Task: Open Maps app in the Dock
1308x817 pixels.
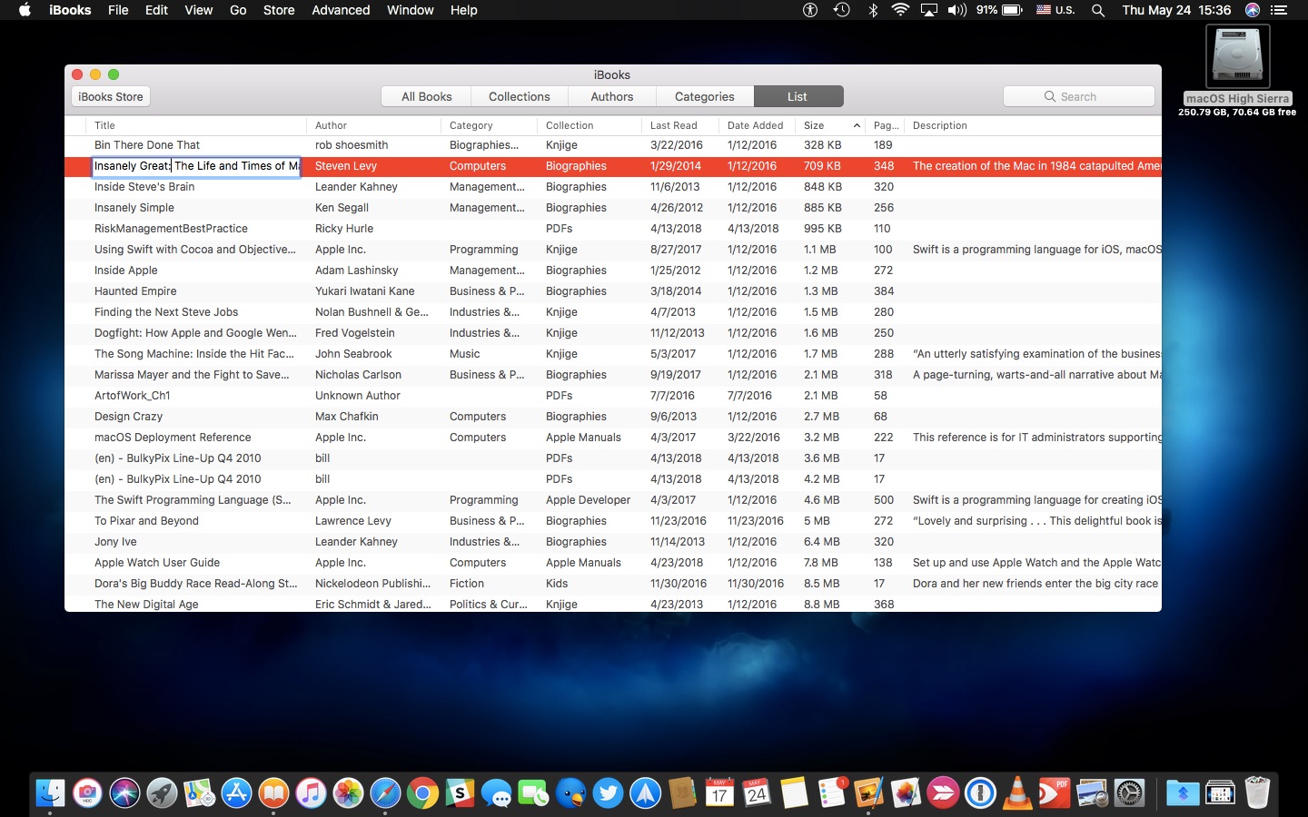Action: pyautogui.click(x=199, y=793)
